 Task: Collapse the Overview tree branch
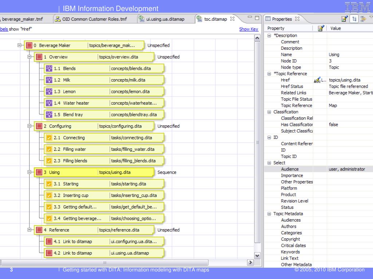point(29,57)
